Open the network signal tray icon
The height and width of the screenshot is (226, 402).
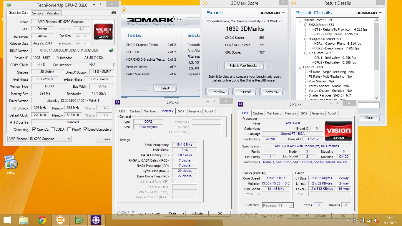[x=369, y=220]
